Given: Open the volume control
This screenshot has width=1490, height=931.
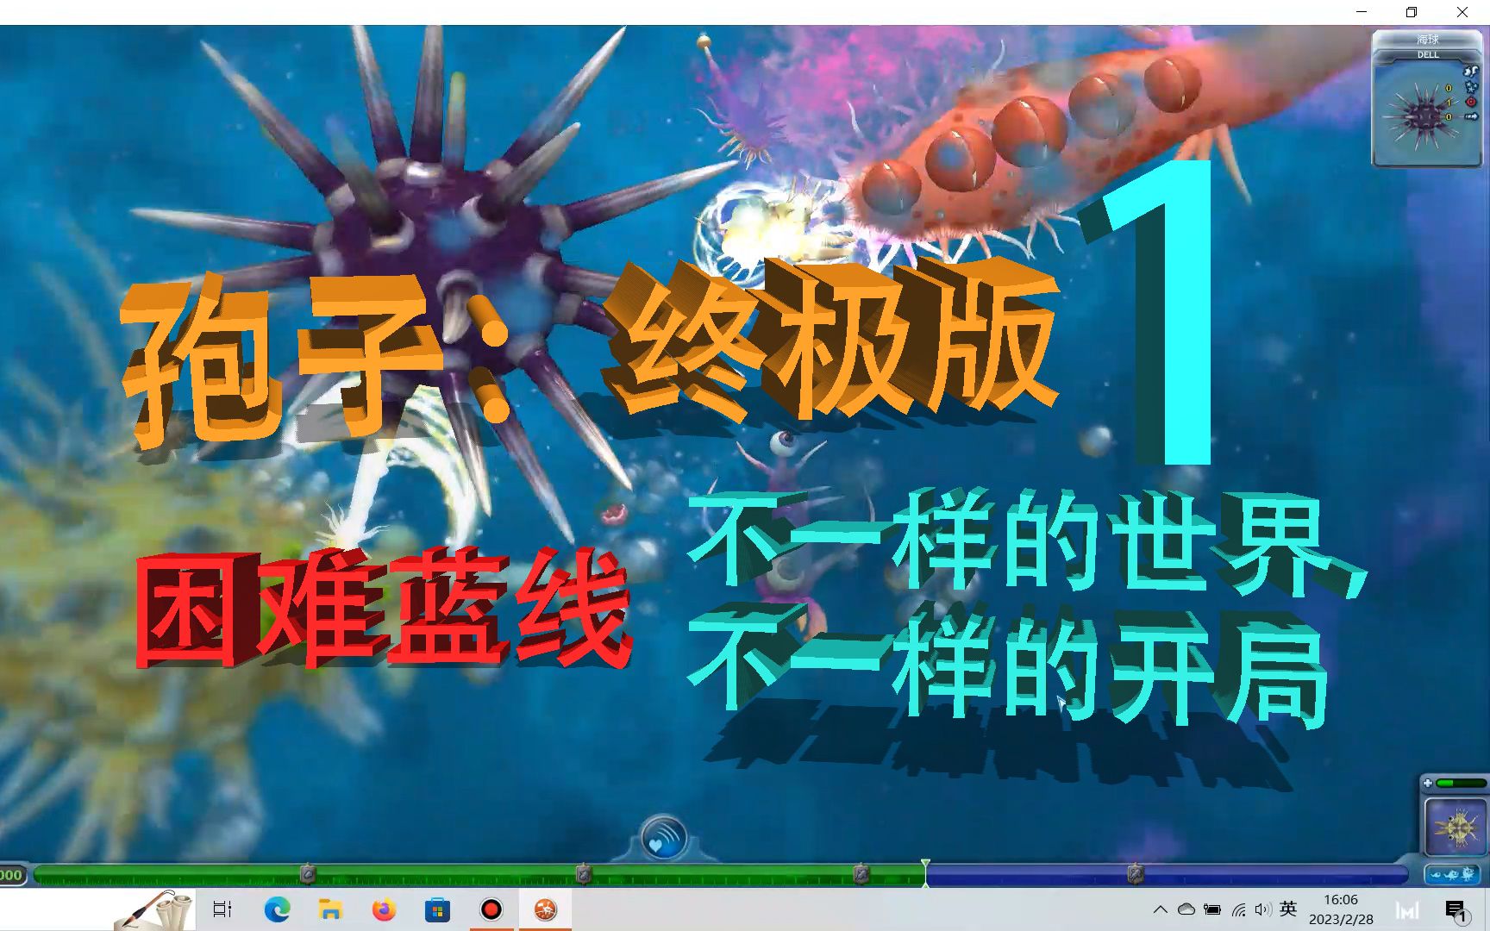Looking at the screenshot, I should [1263, 909].
